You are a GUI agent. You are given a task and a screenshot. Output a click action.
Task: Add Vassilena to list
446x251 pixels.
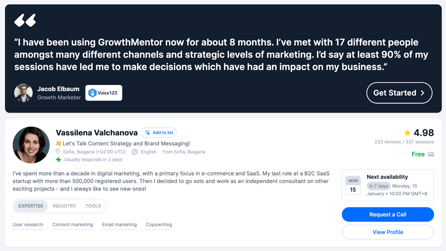point(159,133)
